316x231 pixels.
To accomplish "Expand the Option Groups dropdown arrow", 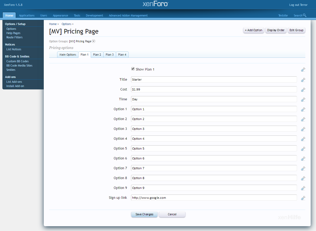I will pyautogui.click(x=93, y=41).
